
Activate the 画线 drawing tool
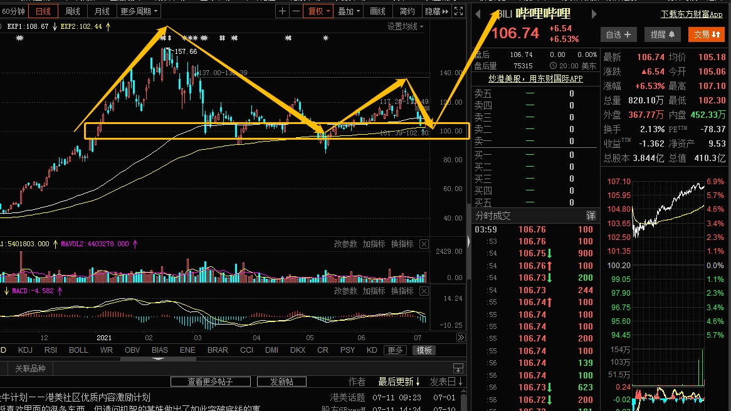[377, 11]
